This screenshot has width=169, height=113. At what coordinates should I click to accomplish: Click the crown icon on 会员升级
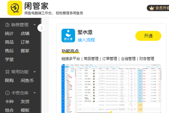pos(152,8)
